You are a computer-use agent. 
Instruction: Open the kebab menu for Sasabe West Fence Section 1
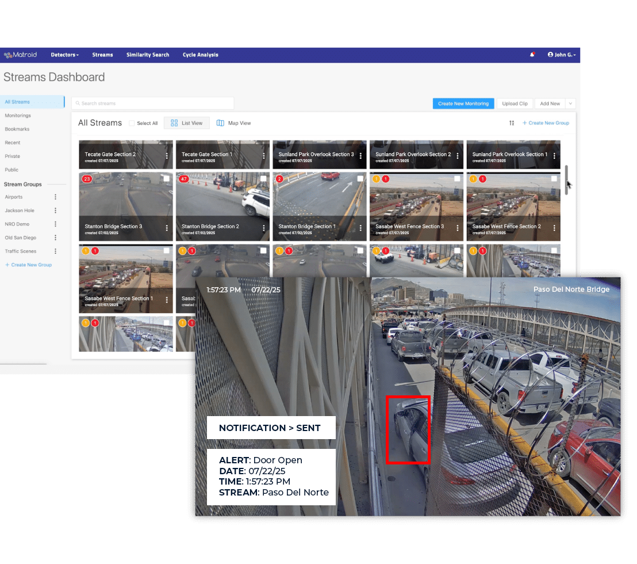click(x=167, y=300)
